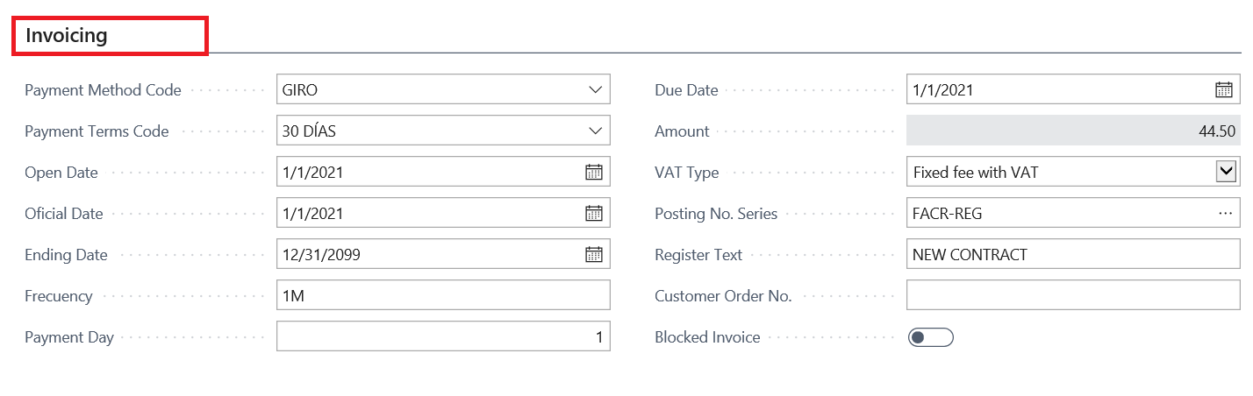
Task: Open the calendar picker for Due Date
Action: click(x=1223, y=89)
